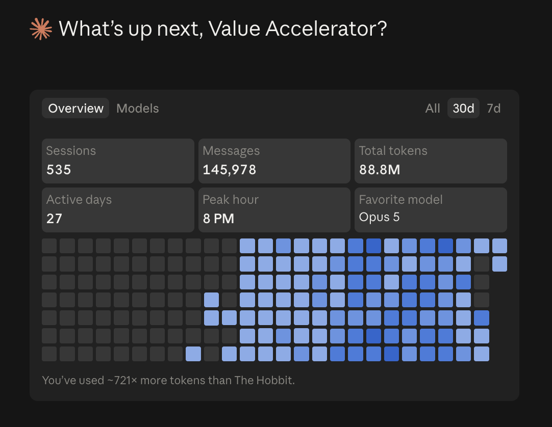Switch to the Overview tab
Viewport: 552px width, 427px height.
point(76,108)
